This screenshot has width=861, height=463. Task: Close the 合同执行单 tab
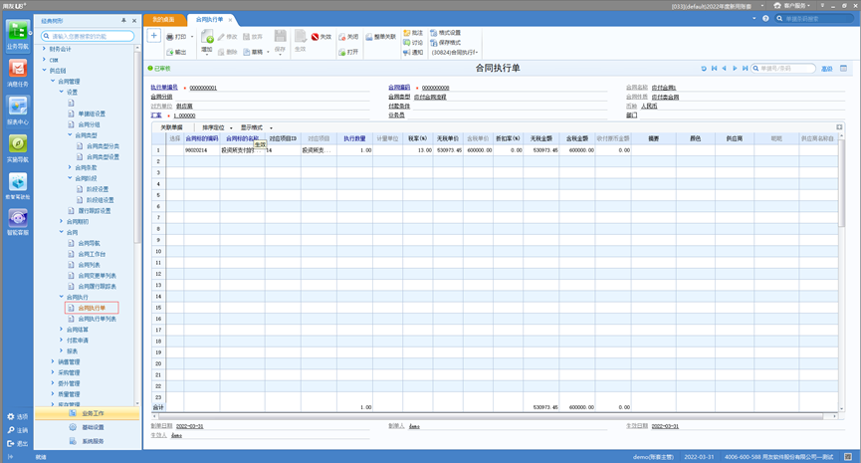coord(230,20)
